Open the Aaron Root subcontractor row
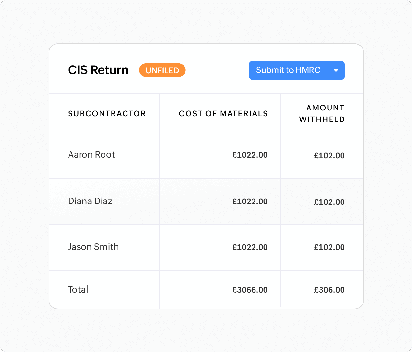Screen dimensions: 412x352 point(92,155)
